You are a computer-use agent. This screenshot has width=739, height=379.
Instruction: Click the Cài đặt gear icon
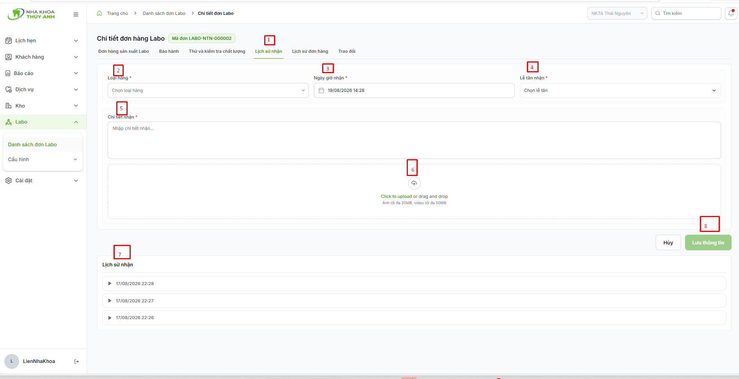click(x=9, y=181)
